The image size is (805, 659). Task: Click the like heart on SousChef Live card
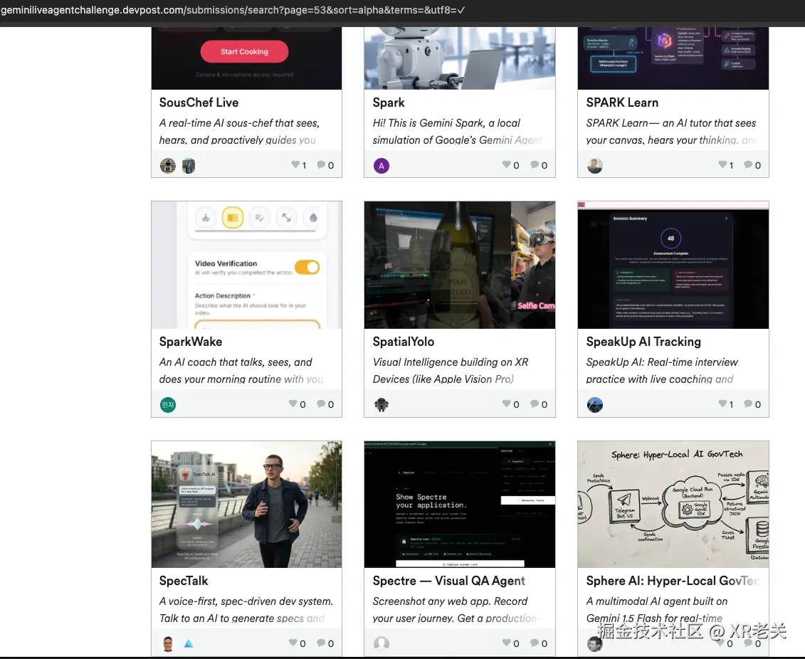pos(295,164)
